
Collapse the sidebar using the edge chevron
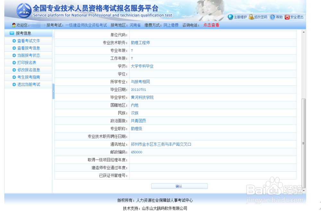pos(54,91)
